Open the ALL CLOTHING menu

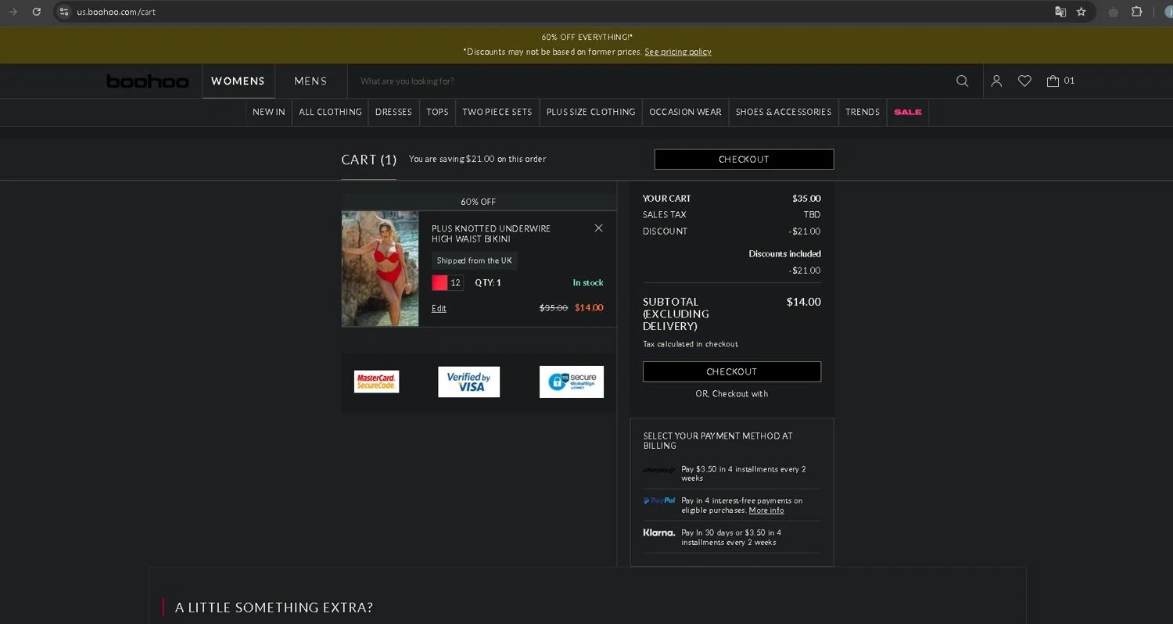click(330, 112)
